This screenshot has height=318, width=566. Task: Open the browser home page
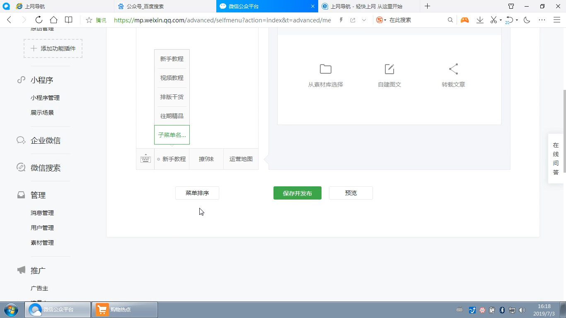53,20
